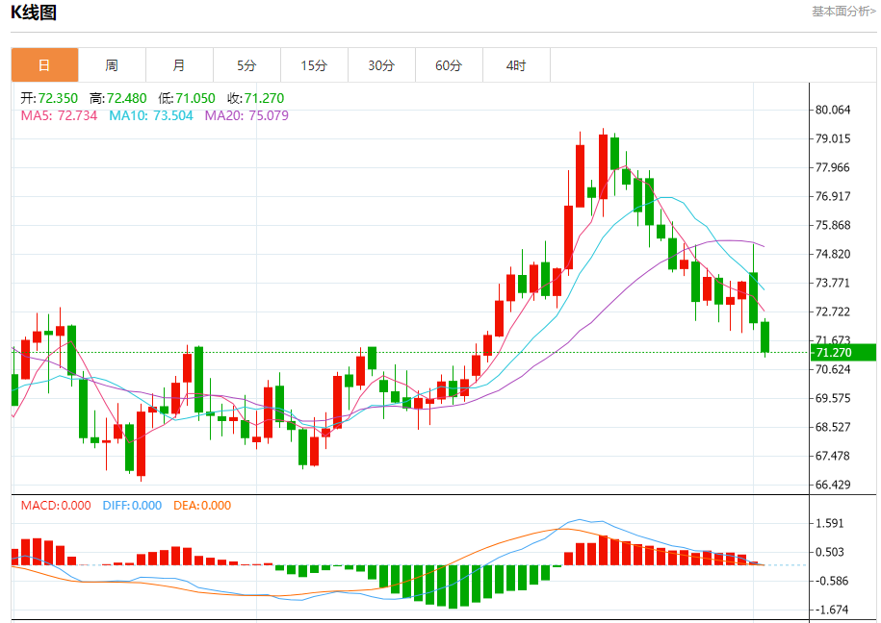This screenshot has height=623, width=881.
Task: Switch to the 月 monthly tab
Action: coord(179,65)
